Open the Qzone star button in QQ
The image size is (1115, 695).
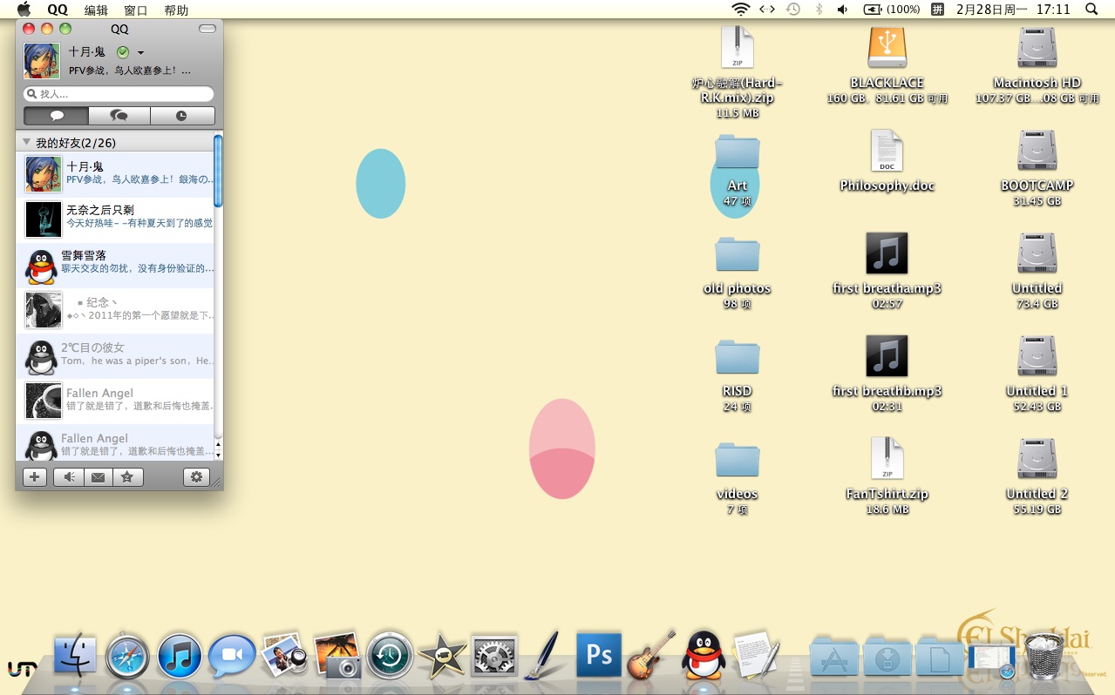(x=127, y=477)
